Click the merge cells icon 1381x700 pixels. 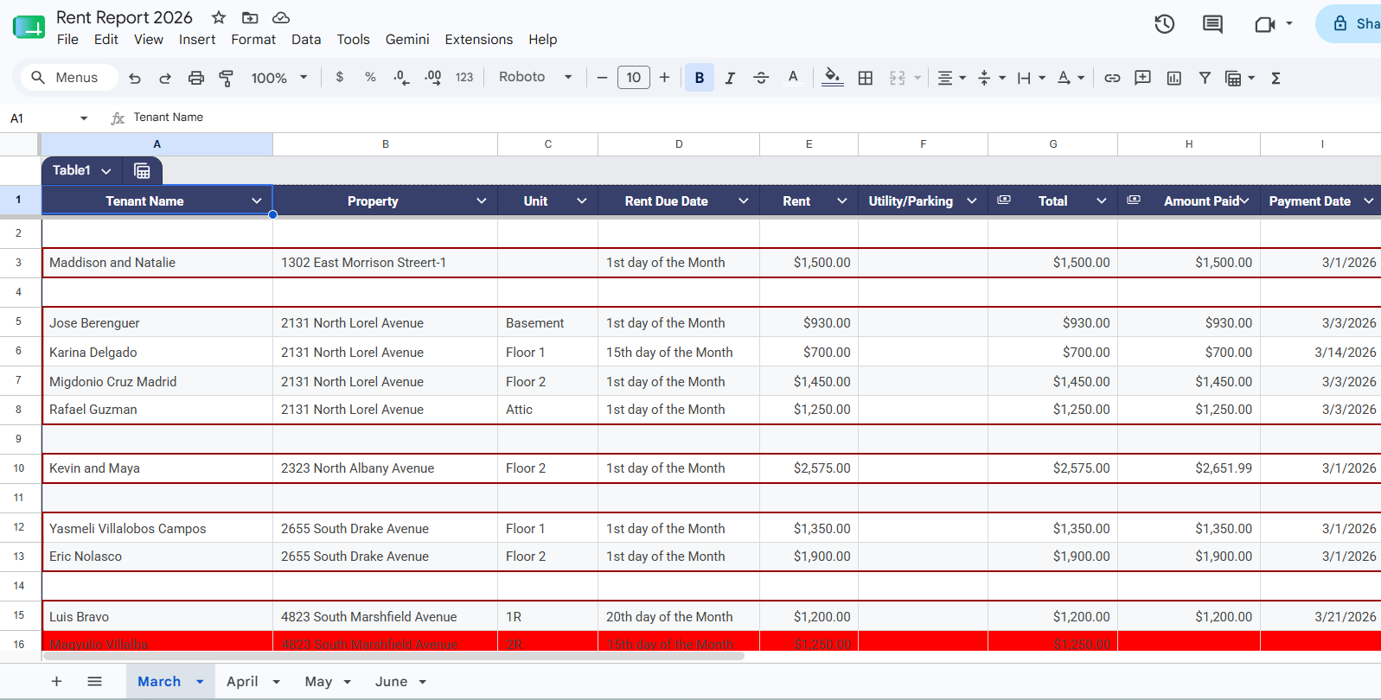[898, 78]
